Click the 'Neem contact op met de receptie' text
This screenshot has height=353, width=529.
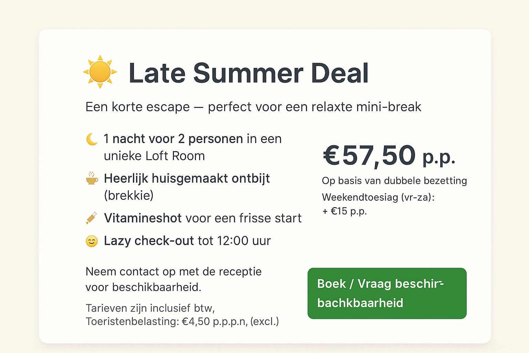click(x=174, y=272)
